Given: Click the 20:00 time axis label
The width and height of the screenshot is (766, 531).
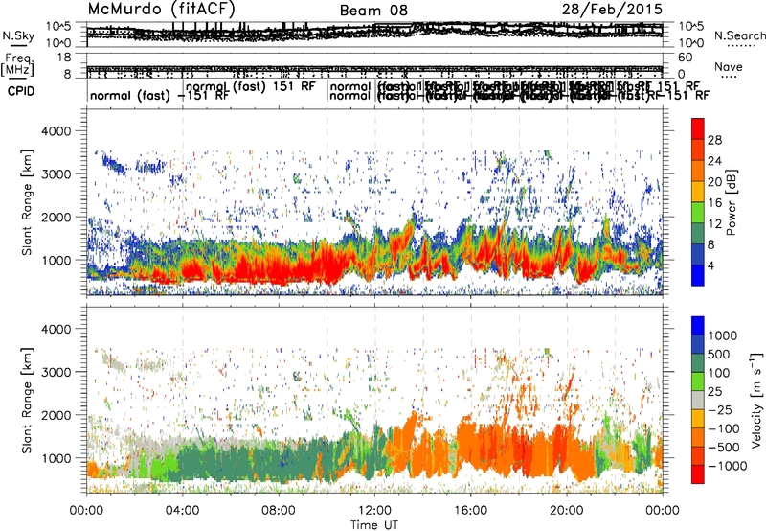Looking at the screenshot, I should [567, 511].
